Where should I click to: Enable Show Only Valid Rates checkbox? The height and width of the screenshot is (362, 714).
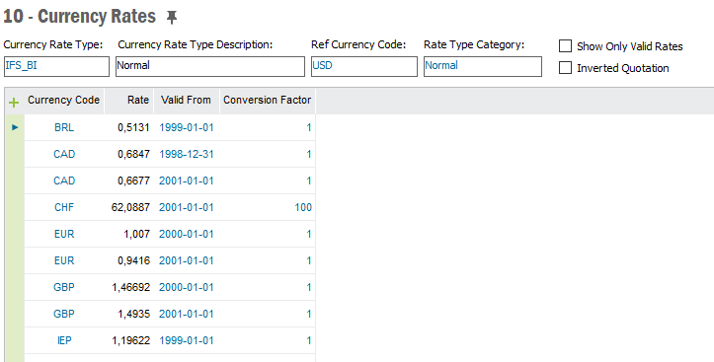pyautogui.click(x=565, y=46)
